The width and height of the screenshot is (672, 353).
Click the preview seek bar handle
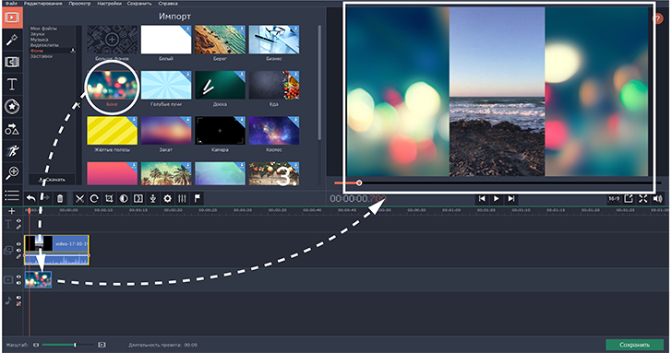(359, 182)
